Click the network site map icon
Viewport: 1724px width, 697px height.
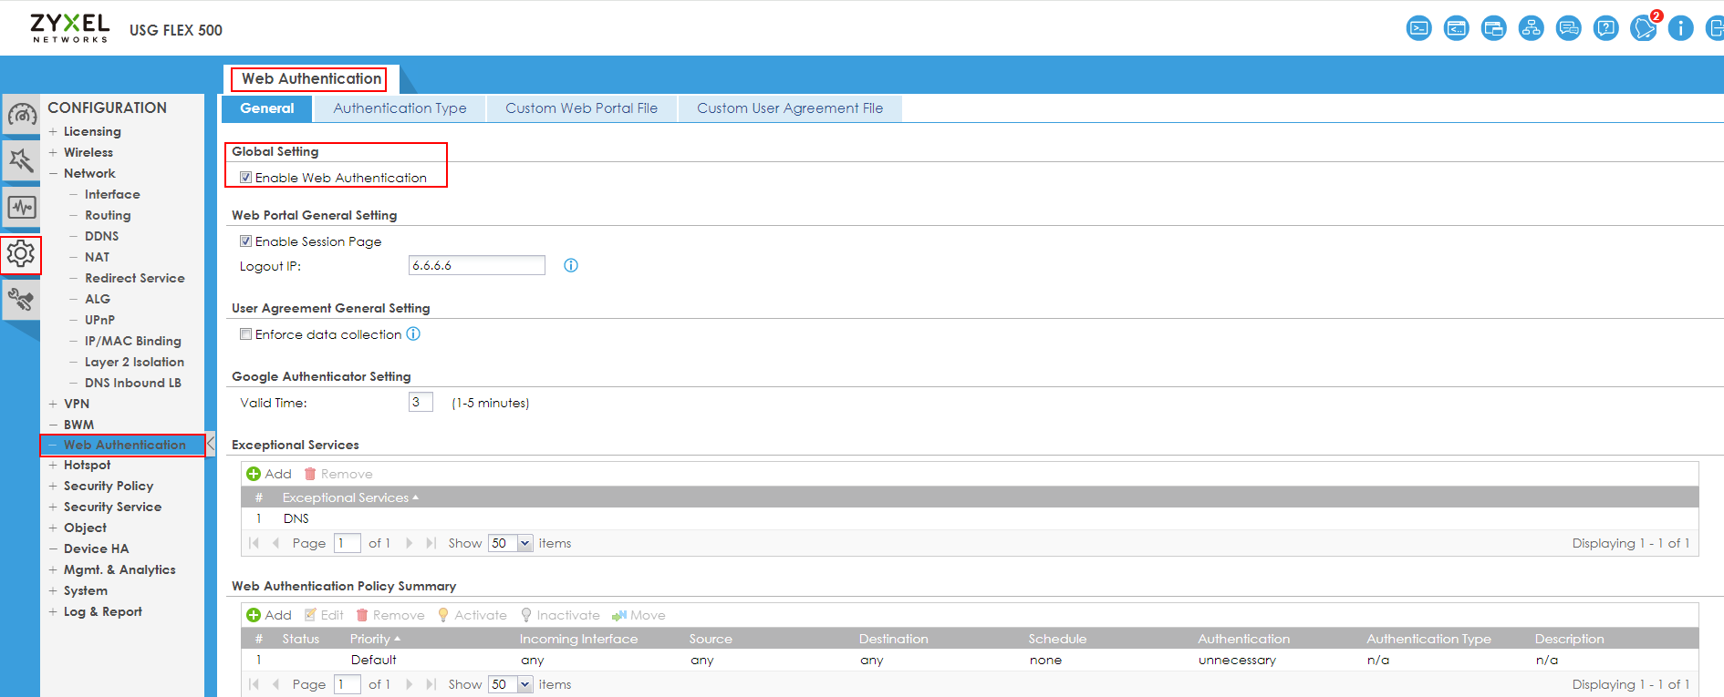1531,28
